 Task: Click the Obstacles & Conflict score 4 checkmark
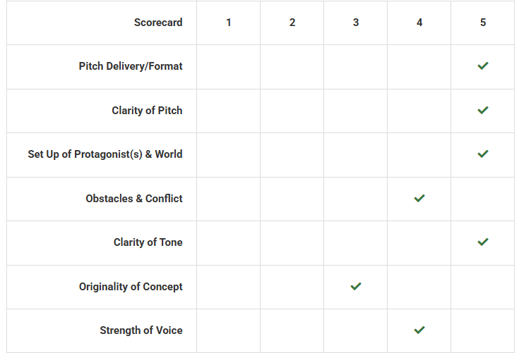tap(419, 199)
